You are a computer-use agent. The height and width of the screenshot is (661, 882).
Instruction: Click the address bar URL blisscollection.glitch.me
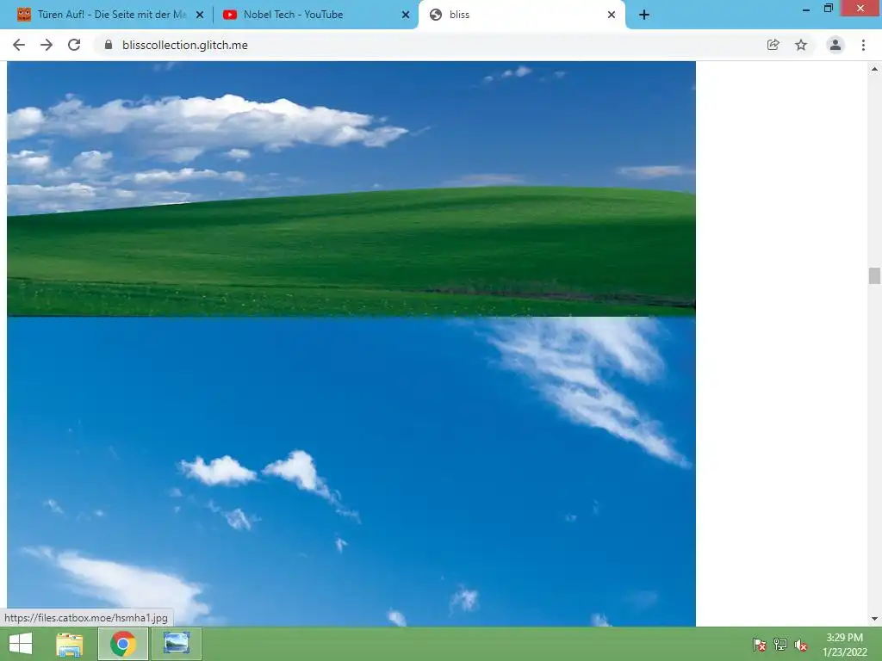coord(185,45)
